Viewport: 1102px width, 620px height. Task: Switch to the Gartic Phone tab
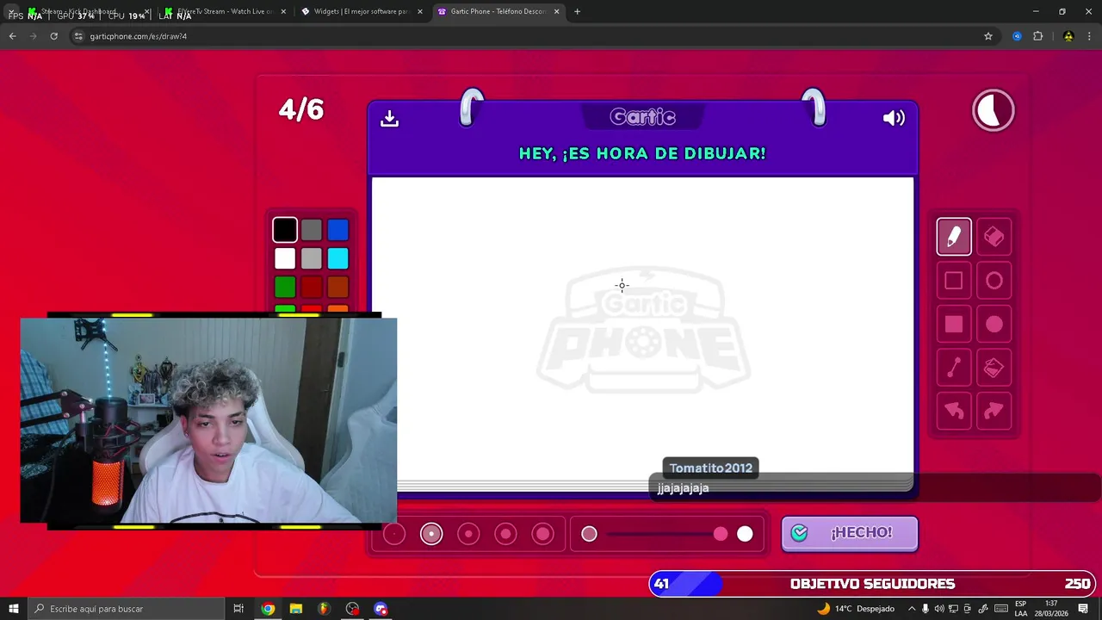coord(498,11)
